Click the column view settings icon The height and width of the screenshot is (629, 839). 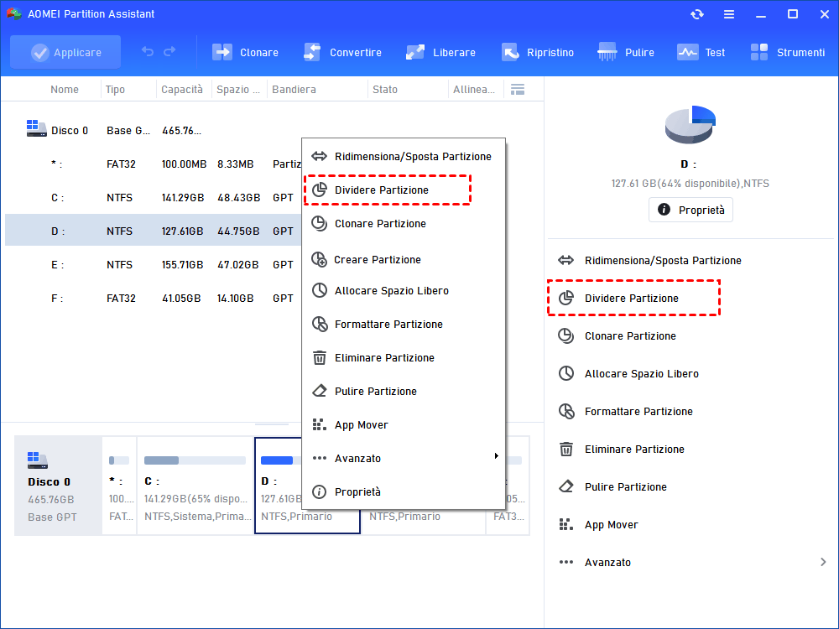[x=518, y=90]
